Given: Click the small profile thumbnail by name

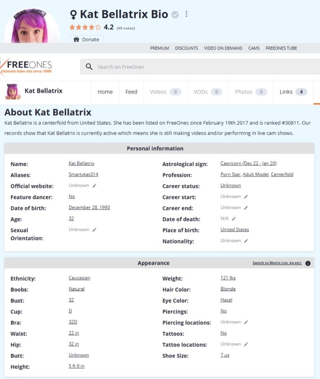Looking at the screenshot, I should (13, 91).
